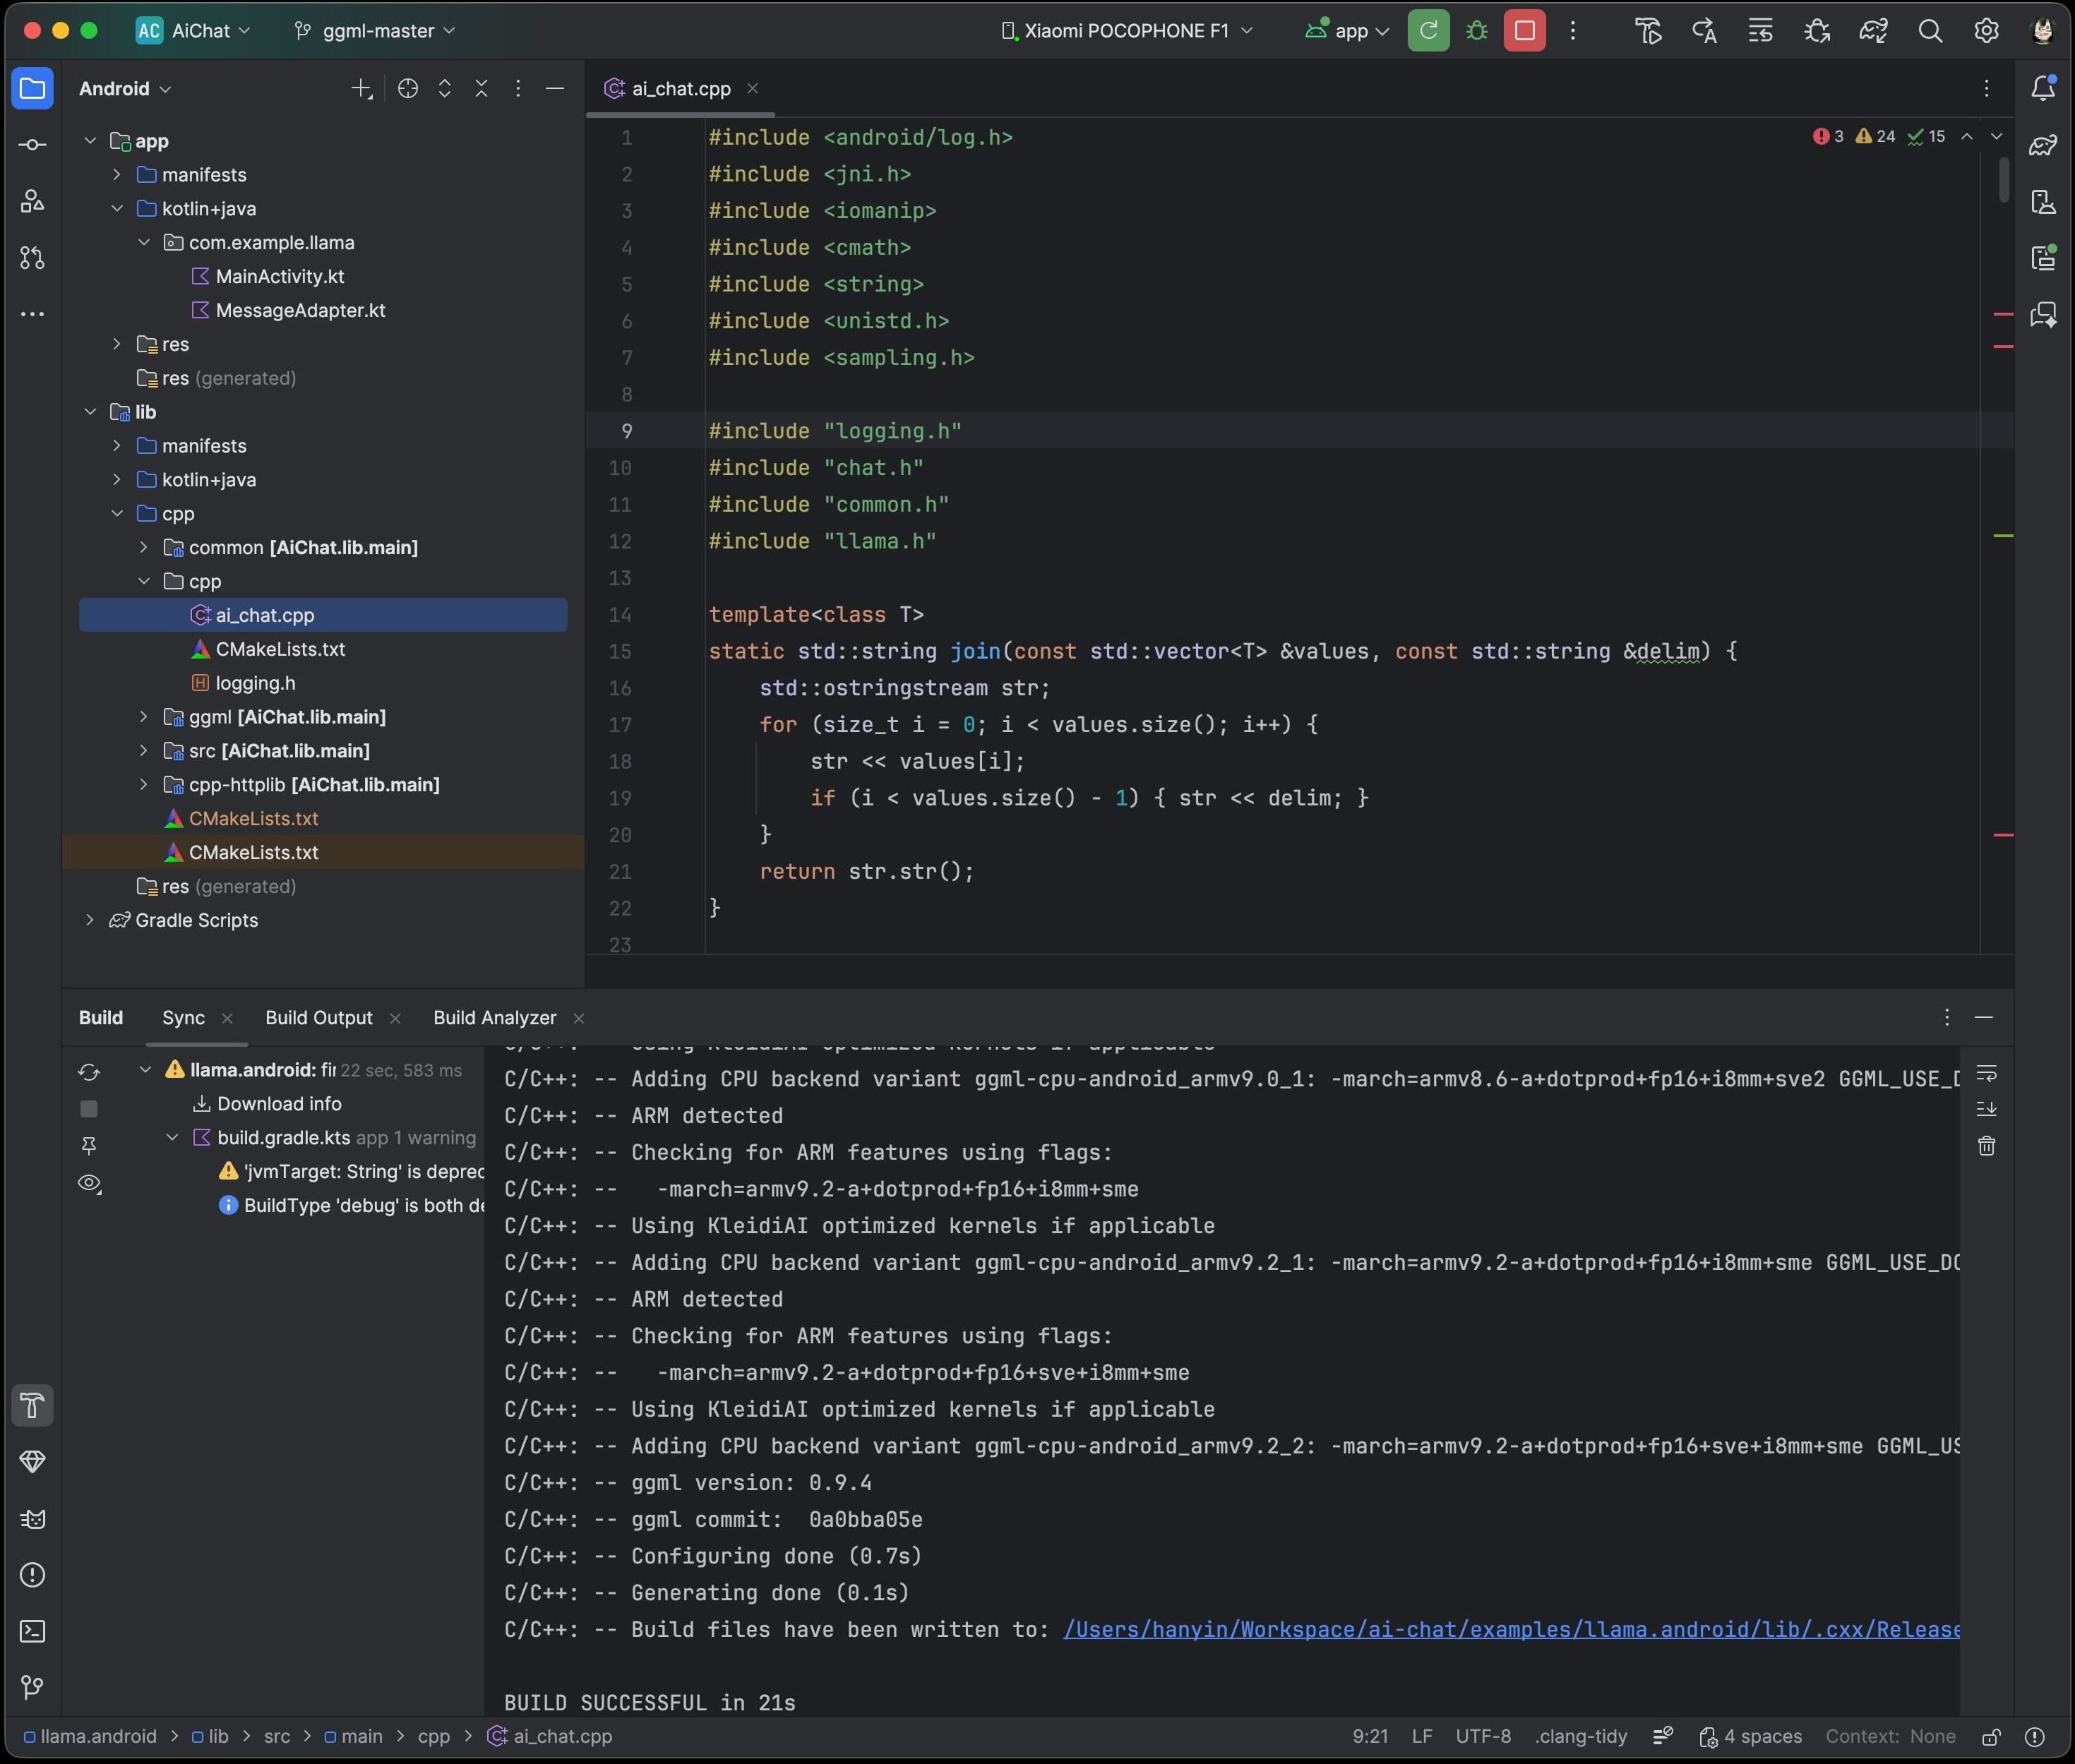Screen dimensions: 2075x1764
Task: Stop the app with the red Stop button
Action: [1523, 30]
